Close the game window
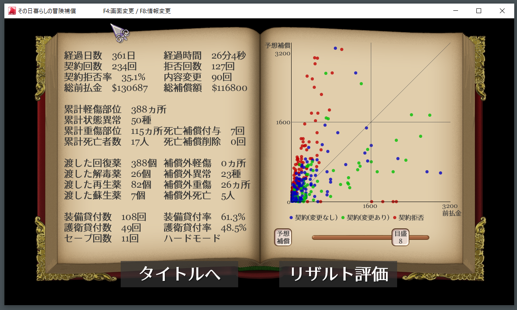 coord(502,11)
